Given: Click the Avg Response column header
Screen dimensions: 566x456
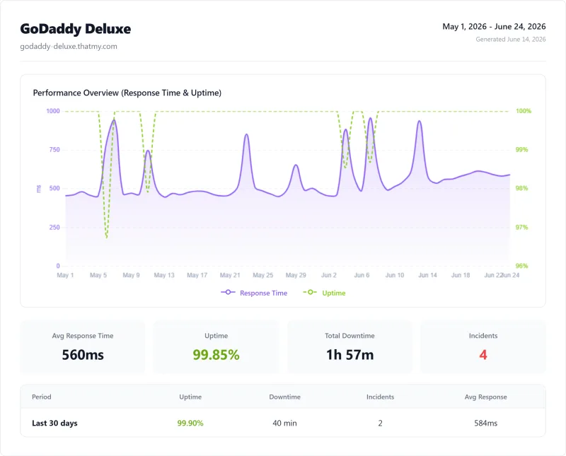Looking at the screenshot, I should pyautogui.click(x=485, y=397).
